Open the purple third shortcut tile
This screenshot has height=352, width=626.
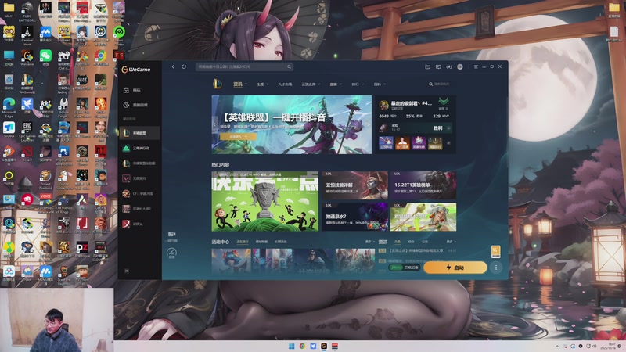419,143
